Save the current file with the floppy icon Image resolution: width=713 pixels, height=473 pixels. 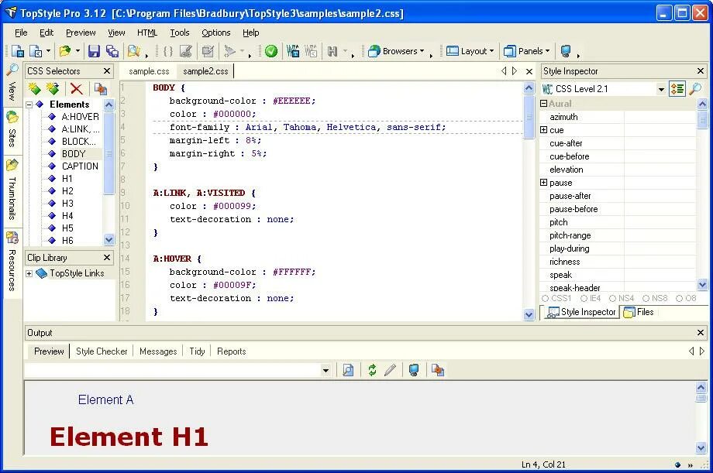point(94,51)
